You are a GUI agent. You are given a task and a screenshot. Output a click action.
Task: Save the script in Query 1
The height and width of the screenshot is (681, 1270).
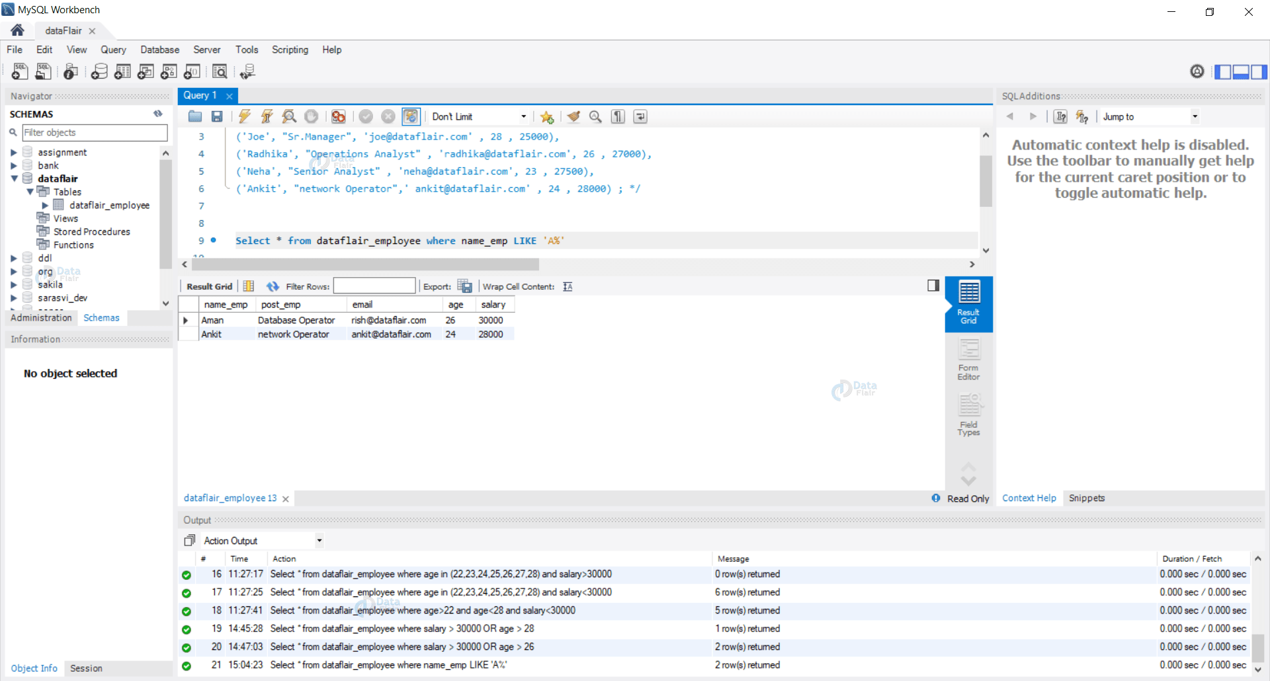click(217, 117)
